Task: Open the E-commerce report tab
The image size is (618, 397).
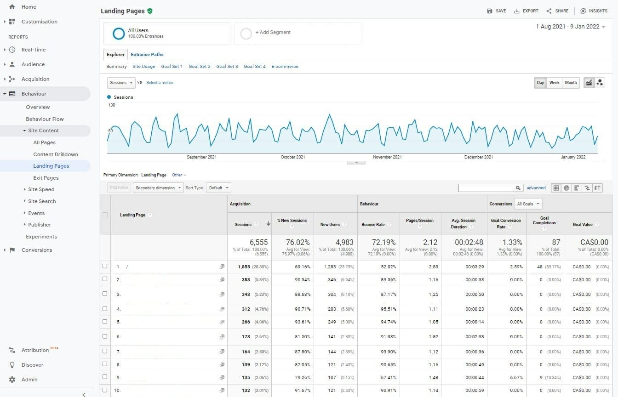Action: pos(285,66)
